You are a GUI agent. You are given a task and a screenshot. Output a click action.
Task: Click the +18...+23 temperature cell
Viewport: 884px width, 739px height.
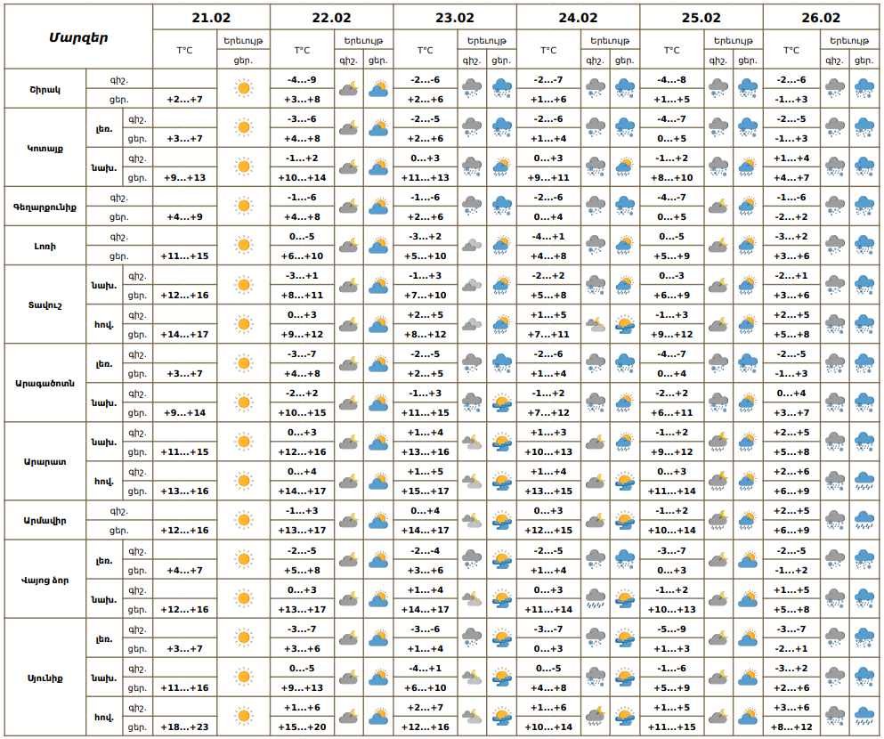[x=185, y=727]
